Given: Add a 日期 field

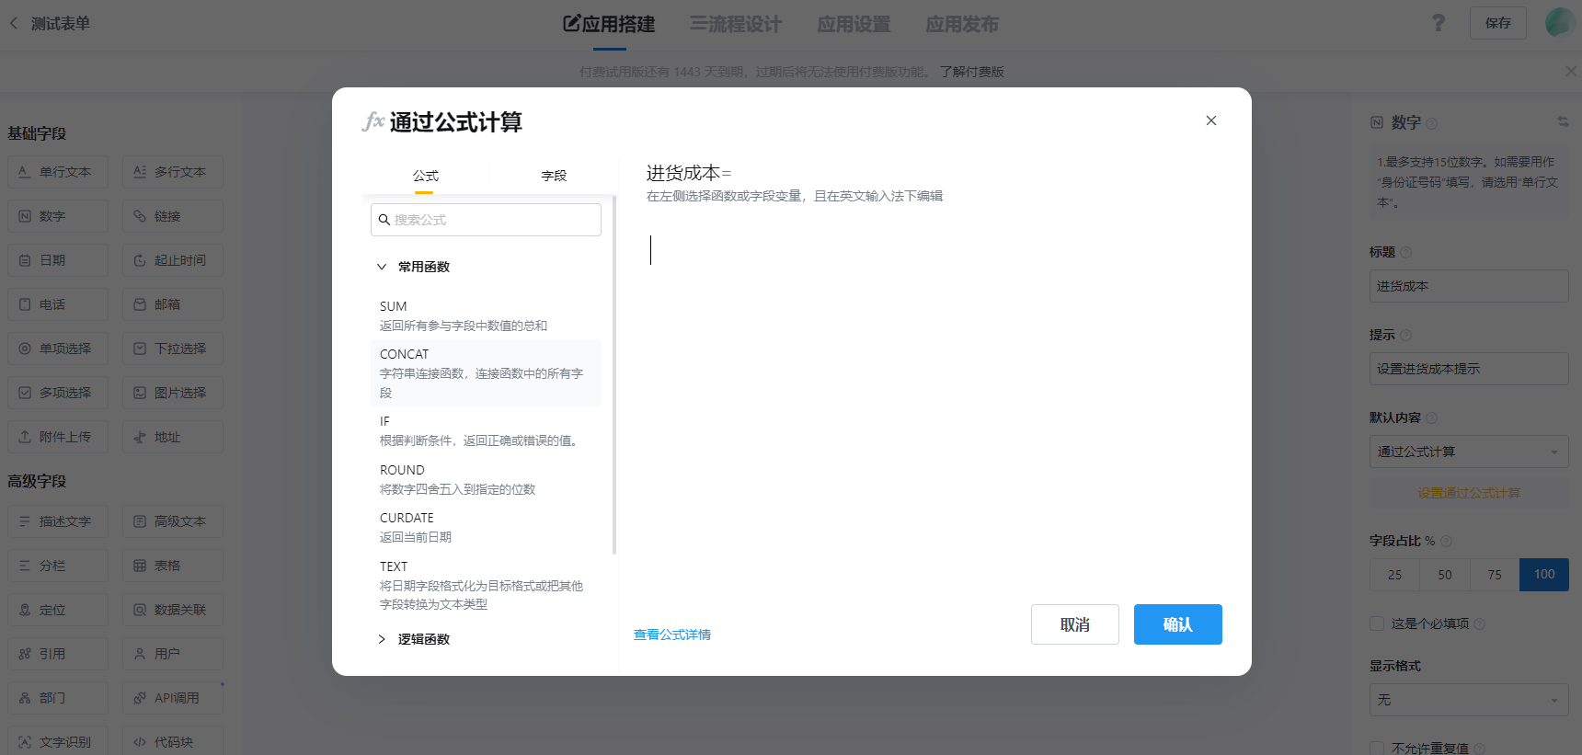Looking at the screenshot, I should [58, 260].
